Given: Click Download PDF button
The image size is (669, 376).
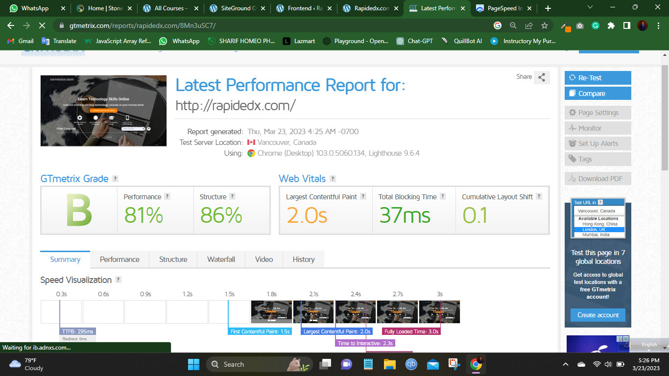Looking at the screenshot, I should click(597, 179).
